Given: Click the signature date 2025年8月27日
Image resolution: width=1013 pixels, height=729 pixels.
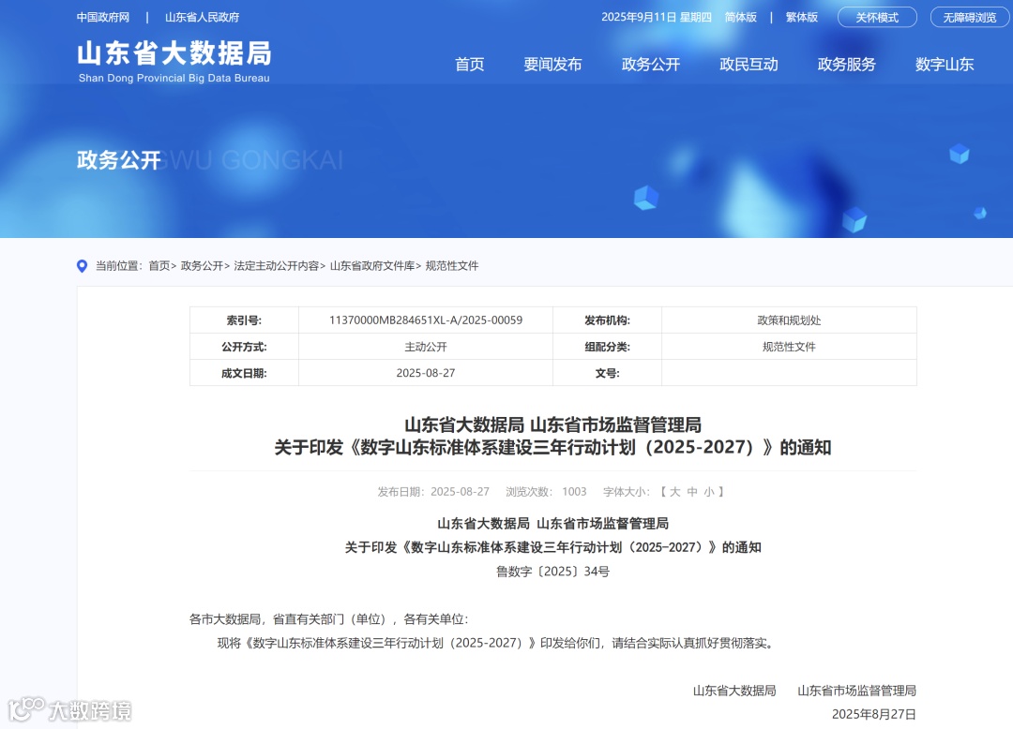Looking at the screenshot, I should 873,714.
